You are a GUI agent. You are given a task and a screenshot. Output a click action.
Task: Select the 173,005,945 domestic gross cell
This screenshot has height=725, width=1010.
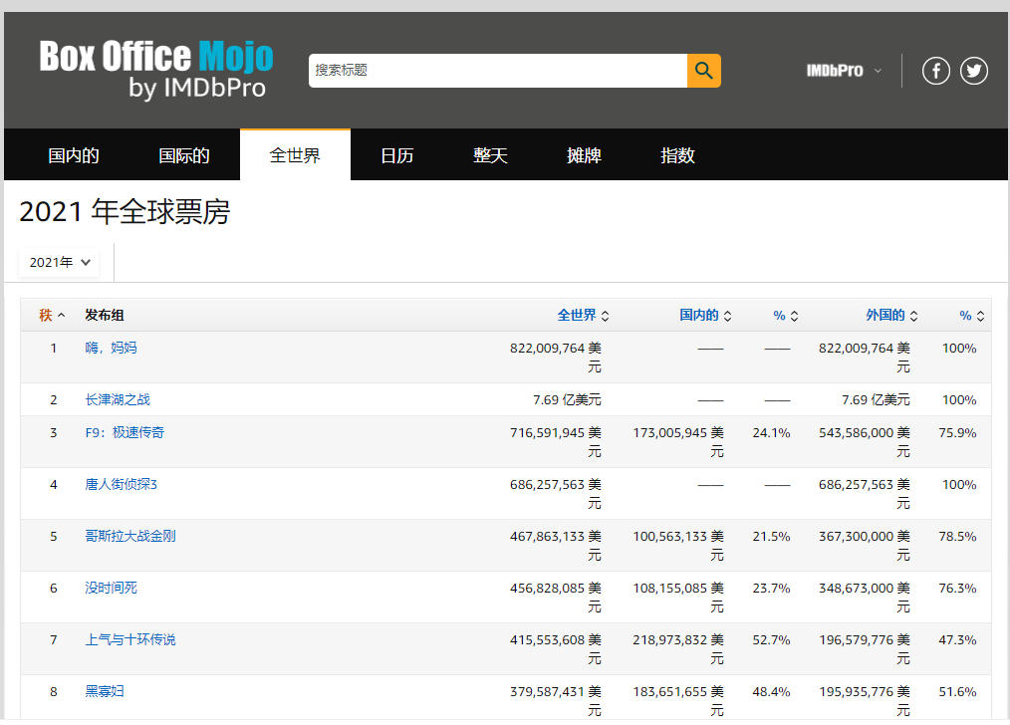click(678, 442)
